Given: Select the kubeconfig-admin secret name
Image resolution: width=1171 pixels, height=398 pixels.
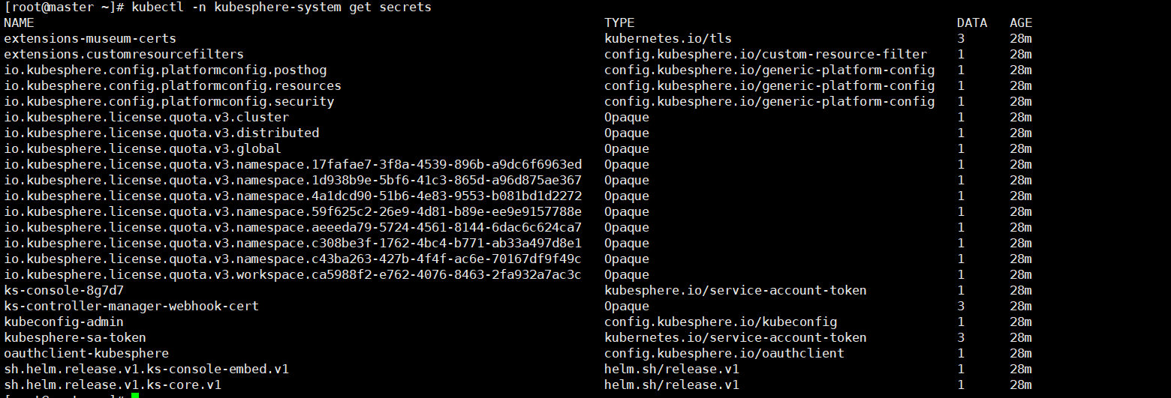Looking at the screenshot, I should point(64,322).
